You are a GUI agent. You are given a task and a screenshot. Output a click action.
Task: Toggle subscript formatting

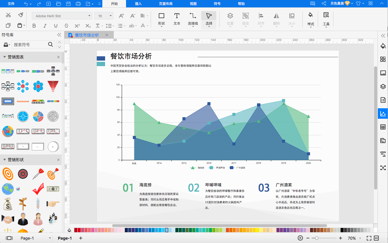[x=88, y=26]
